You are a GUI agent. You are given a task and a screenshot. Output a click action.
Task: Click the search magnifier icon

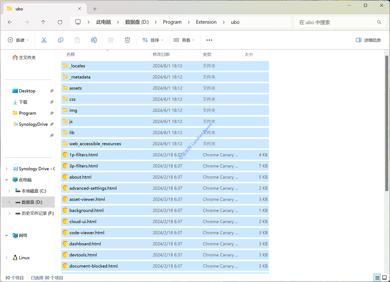[379, 22]
